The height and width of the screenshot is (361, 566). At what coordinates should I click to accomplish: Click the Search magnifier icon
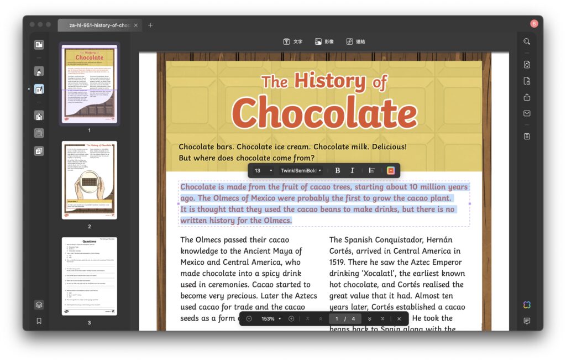527,41
